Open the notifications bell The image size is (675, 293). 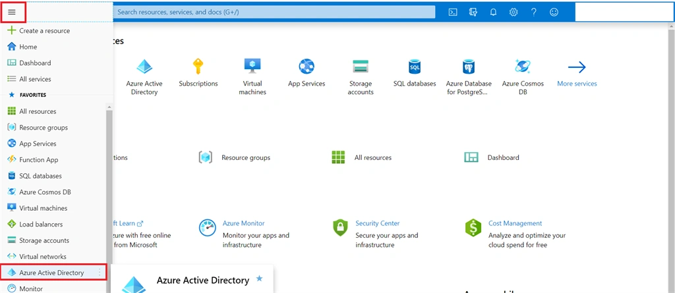pyautogui.click(x=493, y=12)
